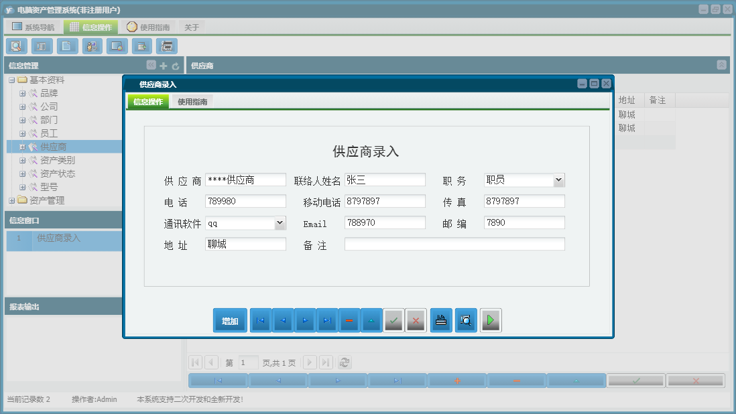Click the plus icon in 信息管理 header
Screen dimensions: 736x414
tap(164, 66)
